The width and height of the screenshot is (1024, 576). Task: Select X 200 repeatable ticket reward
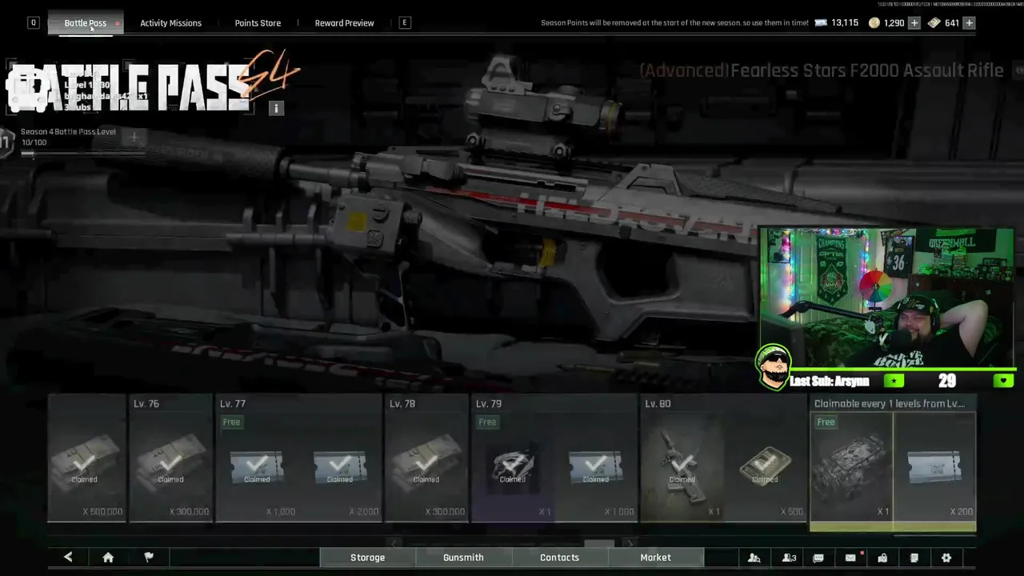coord(934,467)
